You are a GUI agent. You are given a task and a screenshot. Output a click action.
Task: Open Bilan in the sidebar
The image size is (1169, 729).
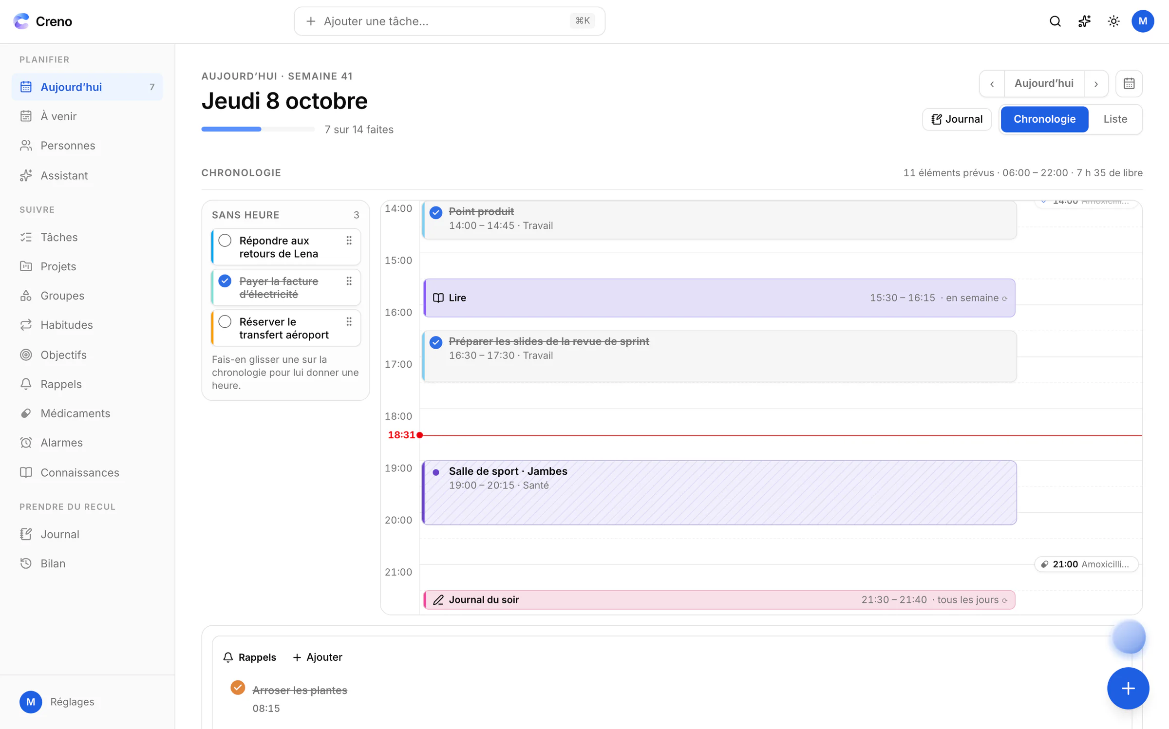click(x=87, y=563)
